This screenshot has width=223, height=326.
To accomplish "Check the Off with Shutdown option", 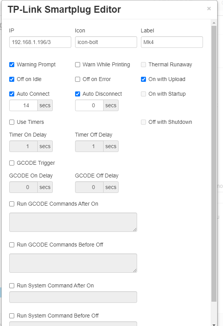I will point(143,122).
